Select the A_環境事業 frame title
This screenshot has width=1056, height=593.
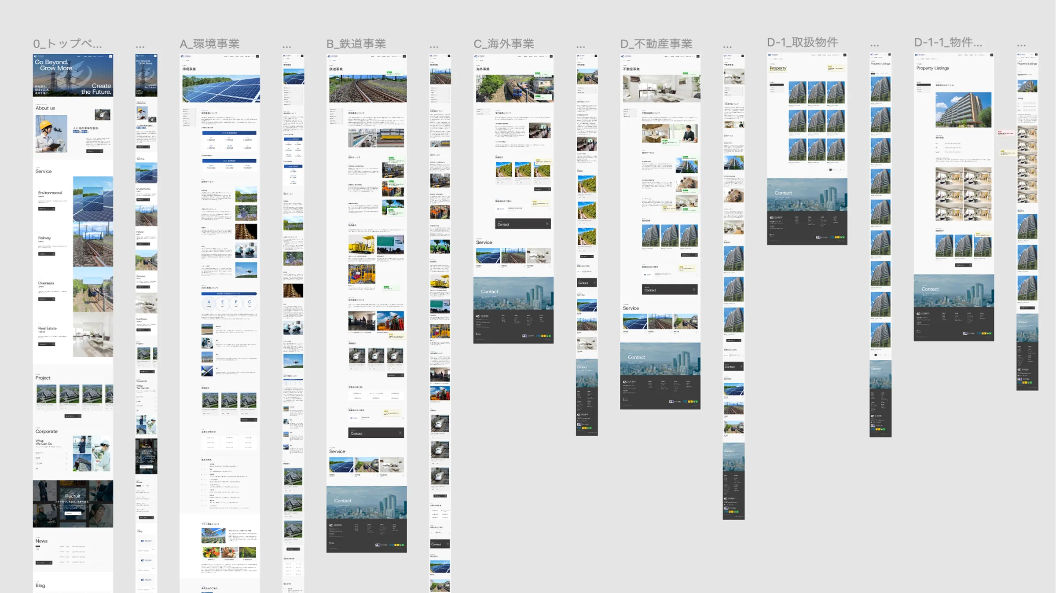tap(209, 44)
